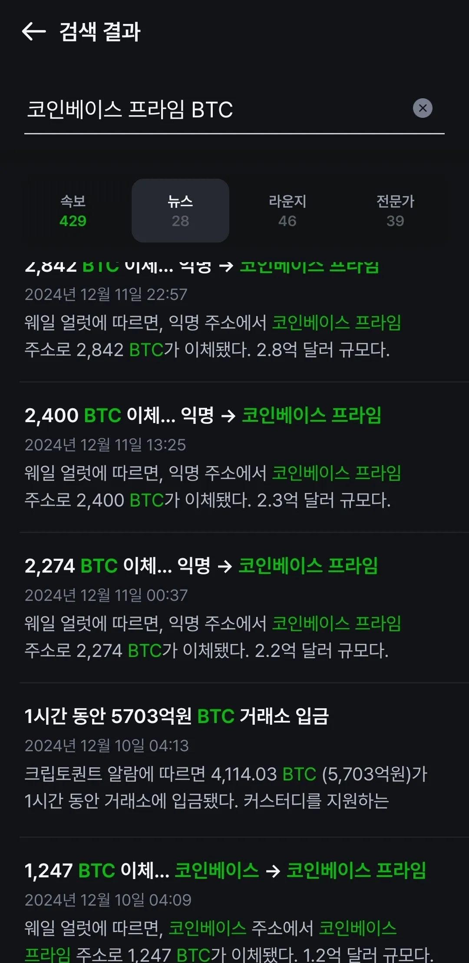Open the 2,400 BTC 이체 headline
The image size is (469, 963).
(203, 415)
